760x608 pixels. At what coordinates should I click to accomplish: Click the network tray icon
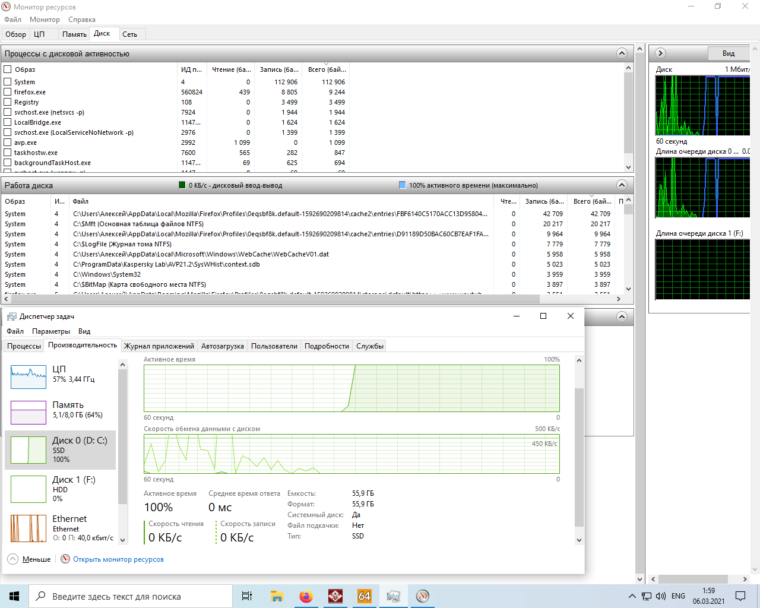point(647,596)
